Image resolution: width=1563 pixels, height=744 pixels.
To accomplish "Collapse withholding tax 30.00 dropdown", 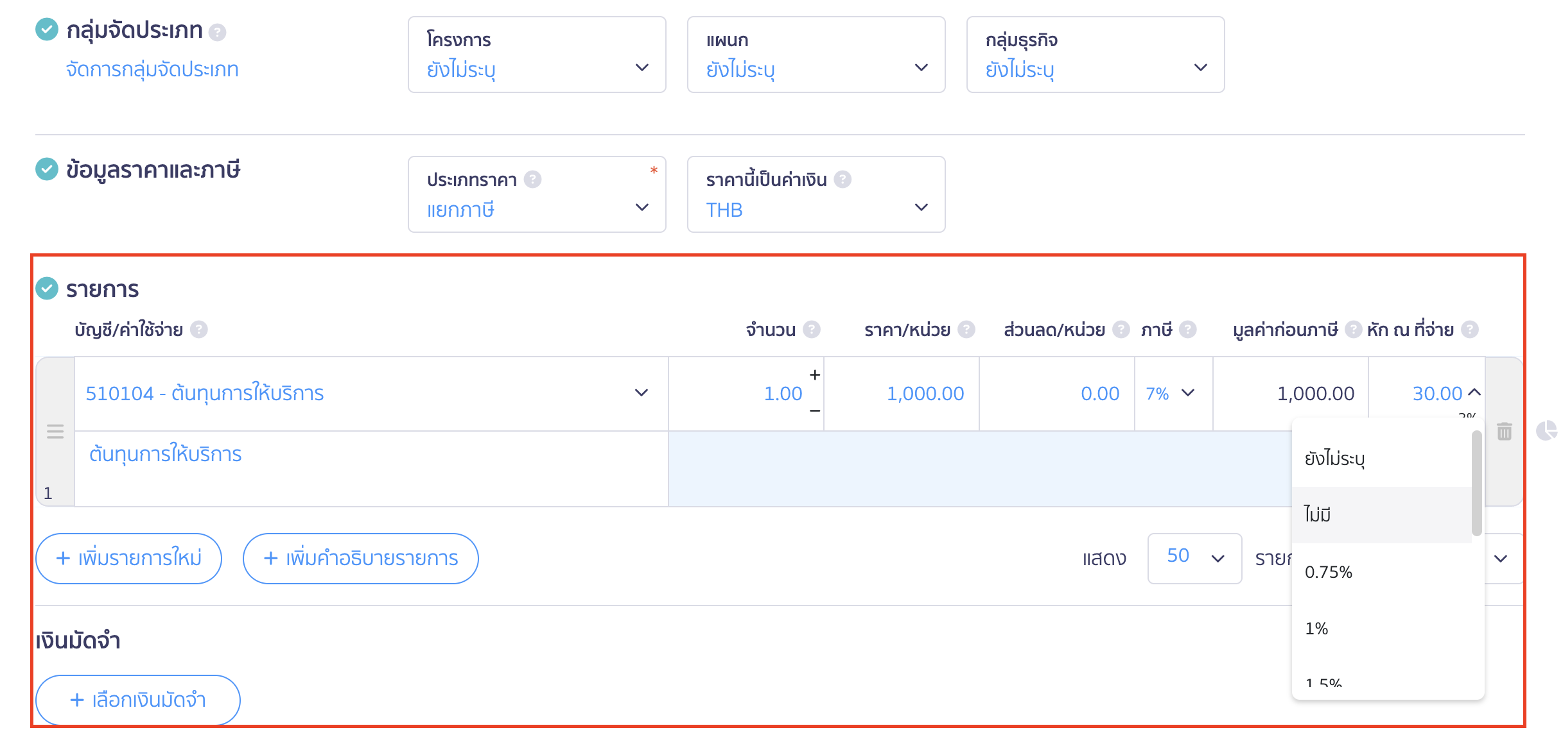I will tap(1474, 393).
